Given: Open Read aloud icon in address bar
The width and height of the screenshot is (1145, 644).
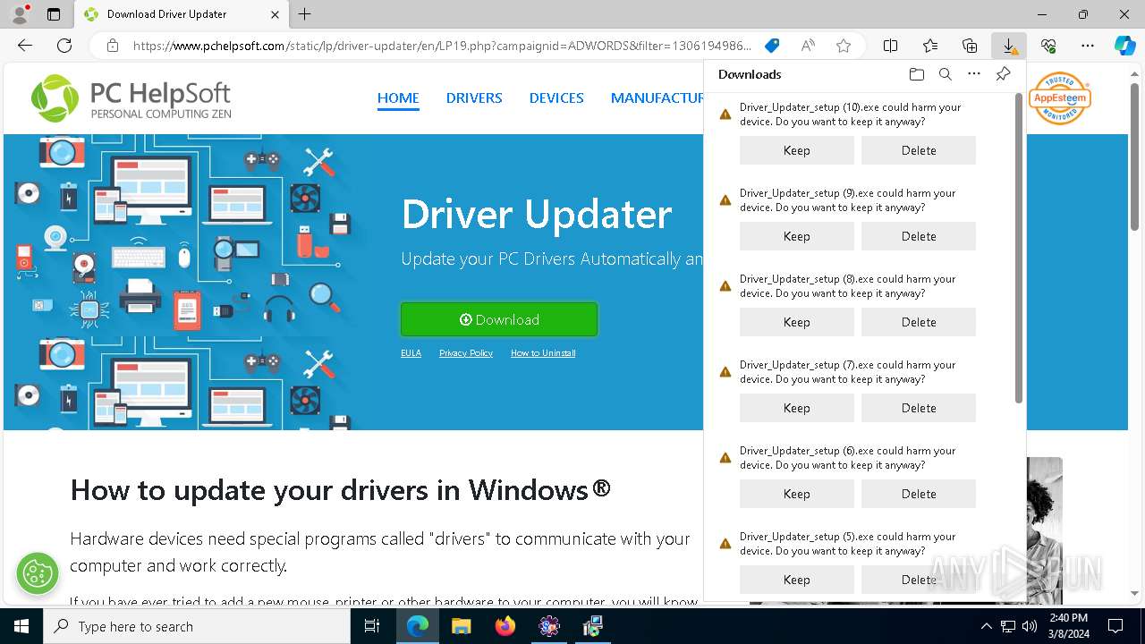Looking at the screenshot, I should (808, 46).
